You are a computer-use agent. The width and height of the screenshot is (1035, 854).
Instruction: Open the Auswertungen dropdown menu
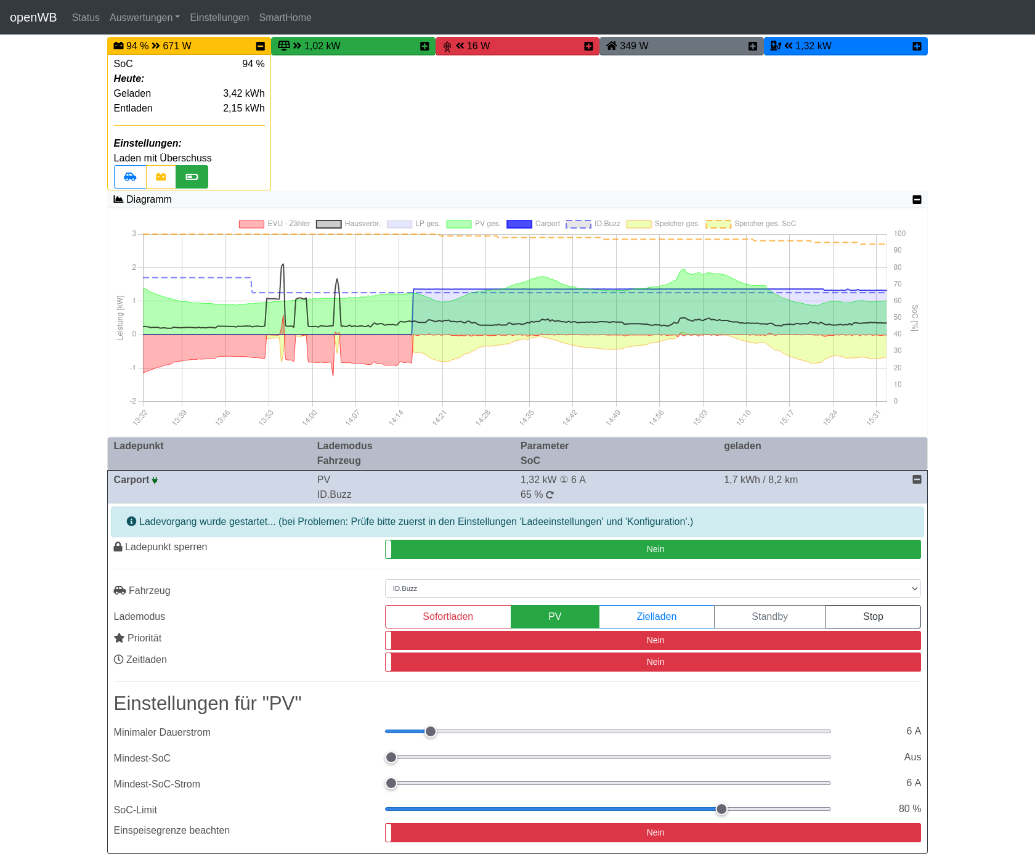(145, 17)
